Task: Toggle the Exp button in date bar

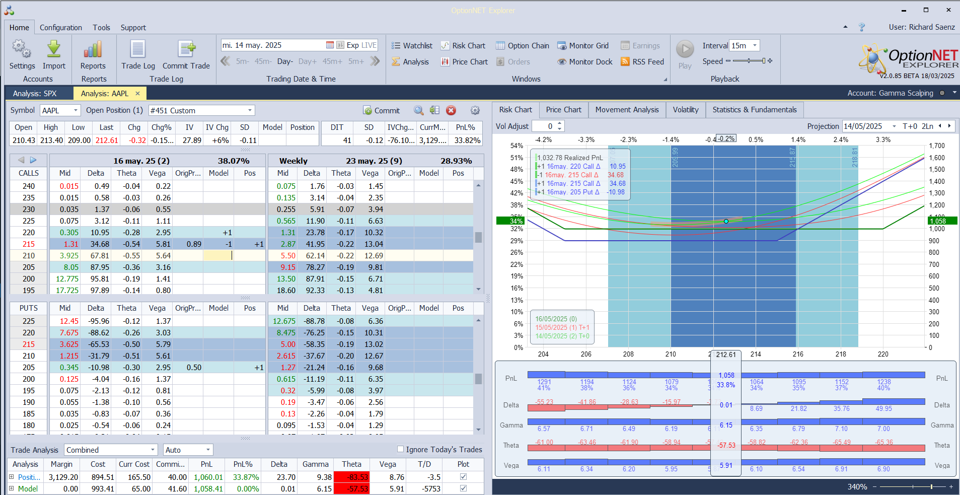Action: click(353, 45)
